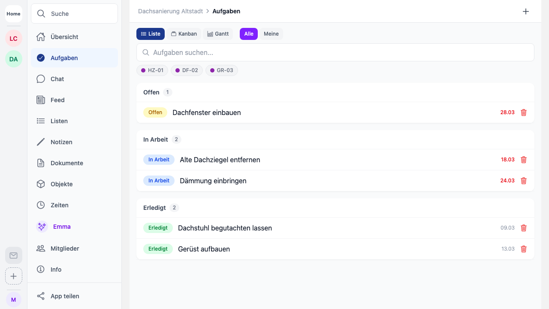The image size is (549, 309).
Task: Switch the filter to Meine
Action: pos(271,33)
